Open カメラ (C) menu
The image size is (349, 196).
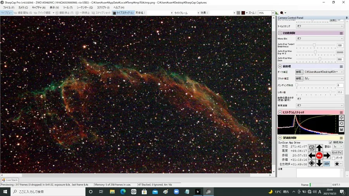[23, 8]
